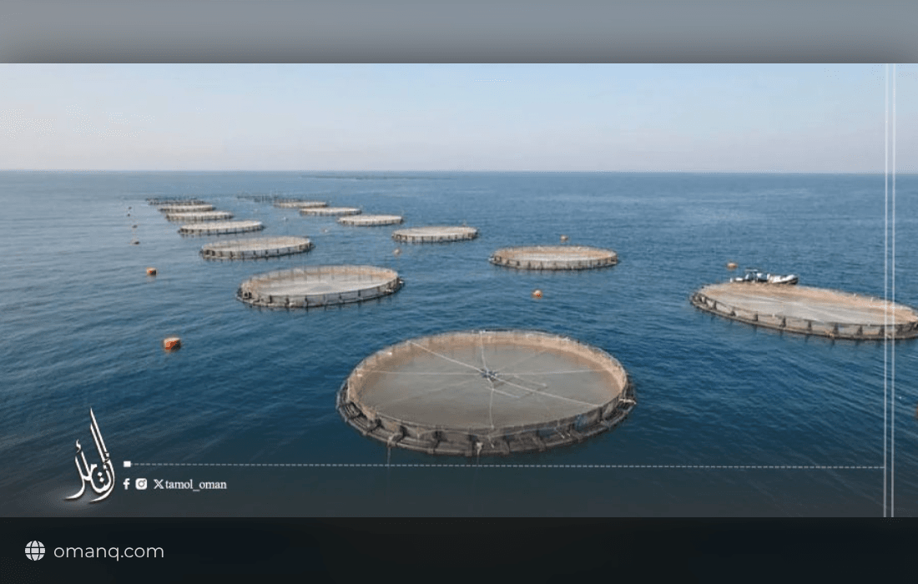918x584 pixels.
Task: Click the large foreground circular fish cage
Action: click(x=486, y=392)
